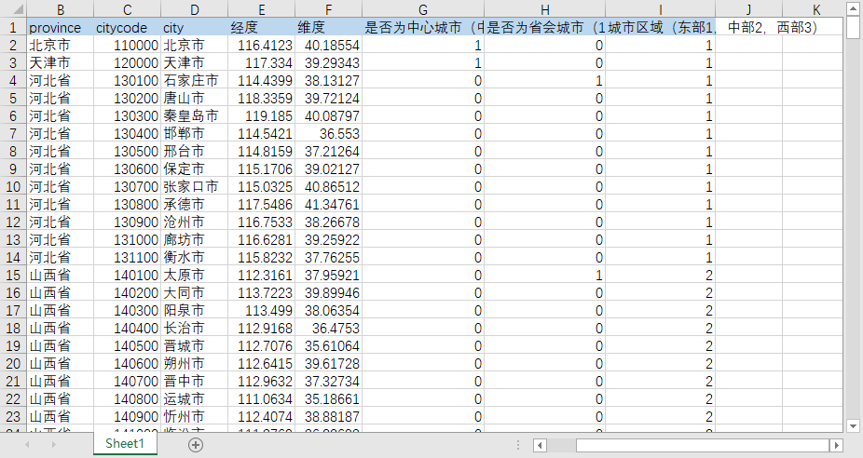The image size is (863, 458).
Task: Click the city header cell
Action: (194, 27)
